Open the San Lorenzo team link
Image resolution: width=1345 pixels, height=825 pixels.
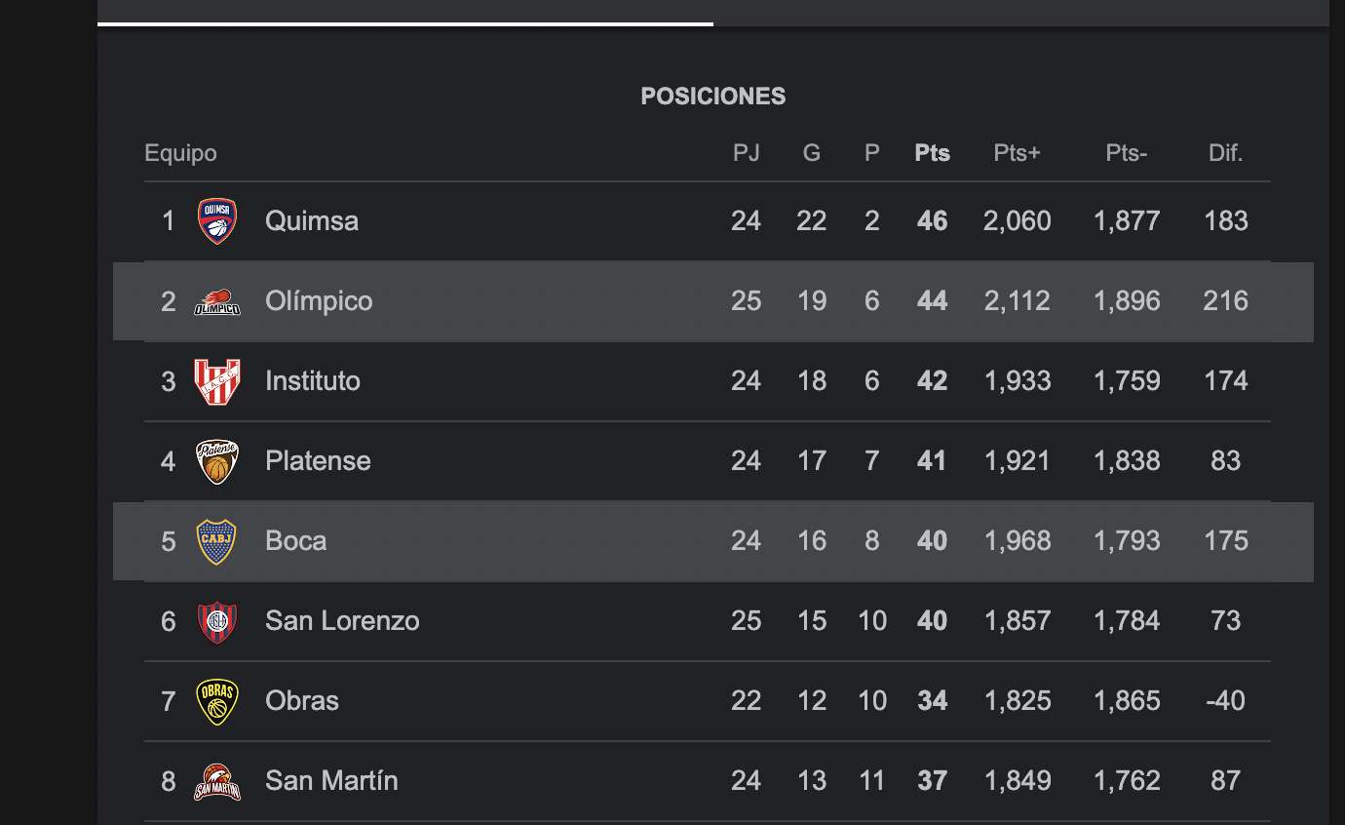[x=342, y=621]
